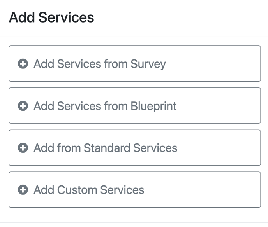Choose Add from Standard Services

point(135,148)
